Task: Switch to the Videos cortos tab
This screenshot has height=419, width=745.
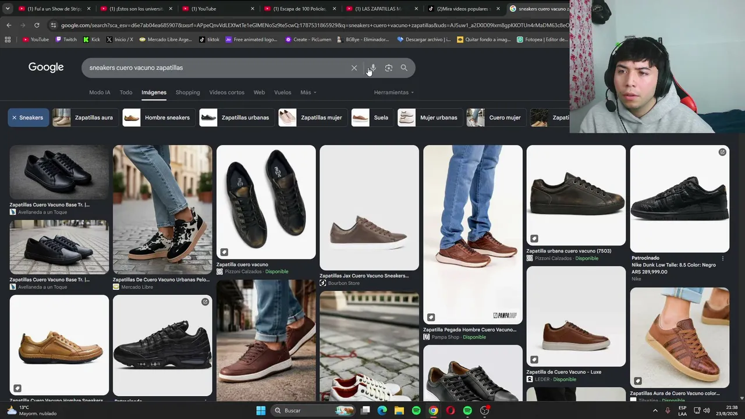Action: (227, 93)
